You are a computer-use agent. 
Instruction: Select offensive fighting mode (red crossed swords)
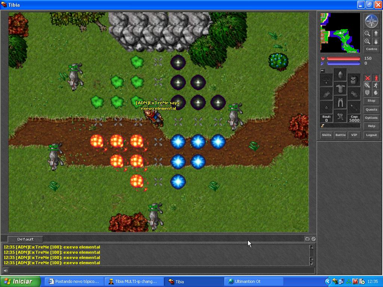[x=367, y=78]
